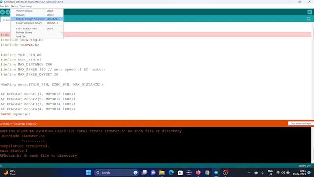Click the line '#include <NewPing.h>'

coord(22,40)
